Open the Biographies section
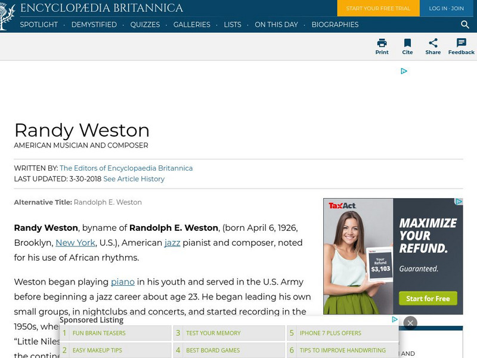Viewport: 477px width, 358px height. [x=334, y=24]
